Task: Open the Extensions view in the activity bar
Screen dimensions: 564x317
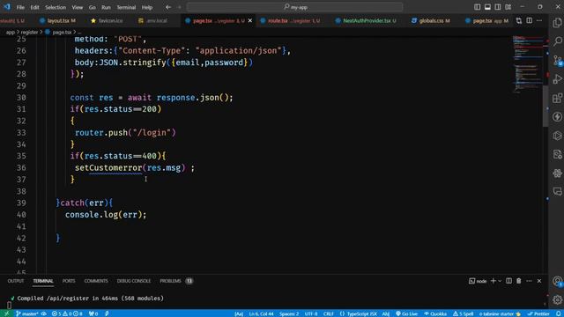Action: pyautogui.click(x=557, y=98)
